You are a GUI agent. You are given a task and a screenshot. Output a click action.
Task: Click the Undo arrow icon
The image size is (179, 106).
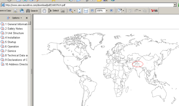(136, 11)
